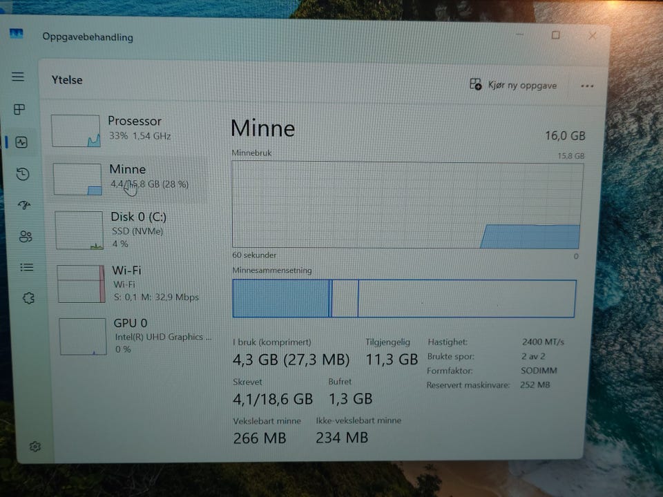Click the 'Tilgjengelig' label
Image resolution: width=663 pixels, height=497 pixels.
pos(387,342)
